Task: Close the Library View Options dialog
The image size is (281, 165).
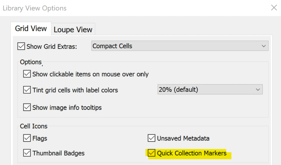Action: (274, 7)
